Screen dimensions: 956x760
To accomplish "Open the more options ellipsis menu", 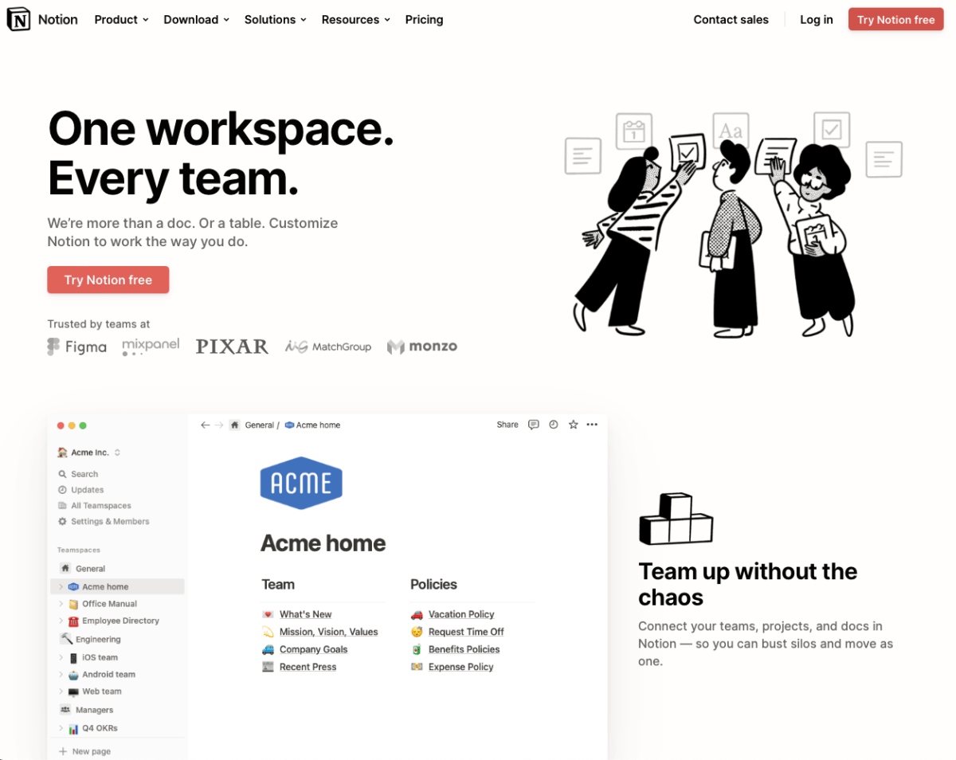I will tap(592, 425).
